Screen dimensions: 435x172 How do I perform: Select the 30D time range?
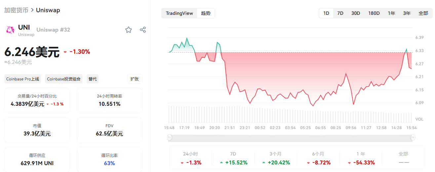(356, 13)
